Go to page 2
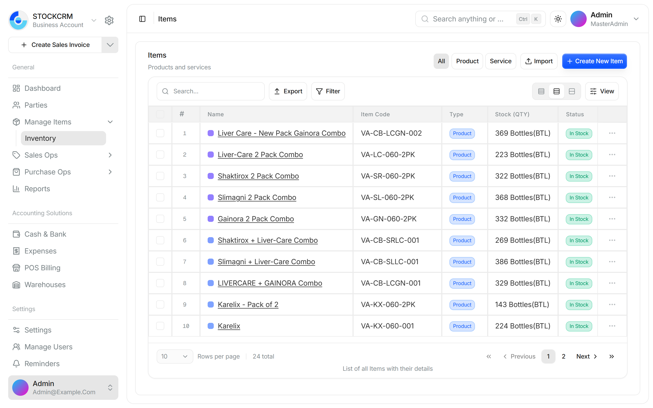The width and height of the screenshot is (653, 408). pyautogui.click(x=563, y=356)
